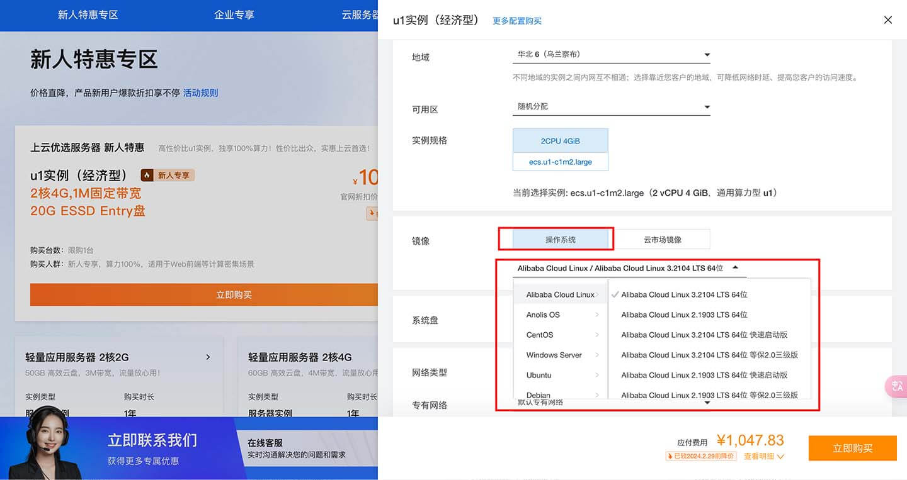The width and height of the screenshot is (907, 480).
Task: Click 立即购买 in the purchase panel footer
Action: click(x=853, y=448)
